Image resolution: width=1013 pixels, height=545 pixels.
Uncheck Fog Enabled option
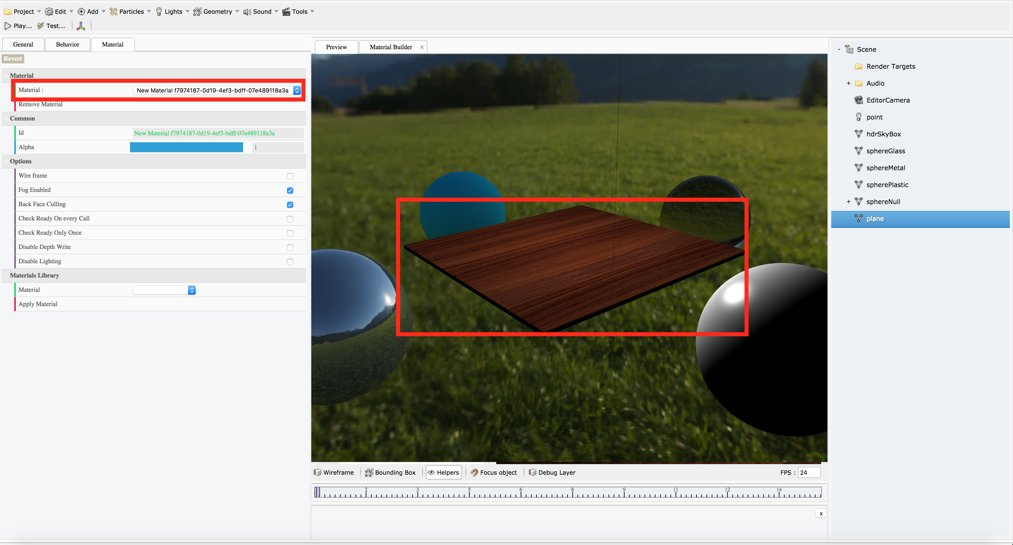pyautogui.click(x=290, y=191)
